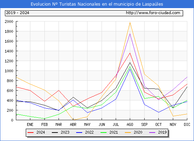Viewport: 194px width, 141px height.
Task: Click the red 2024 peak at AGO
Action: [x=130, y=53]
